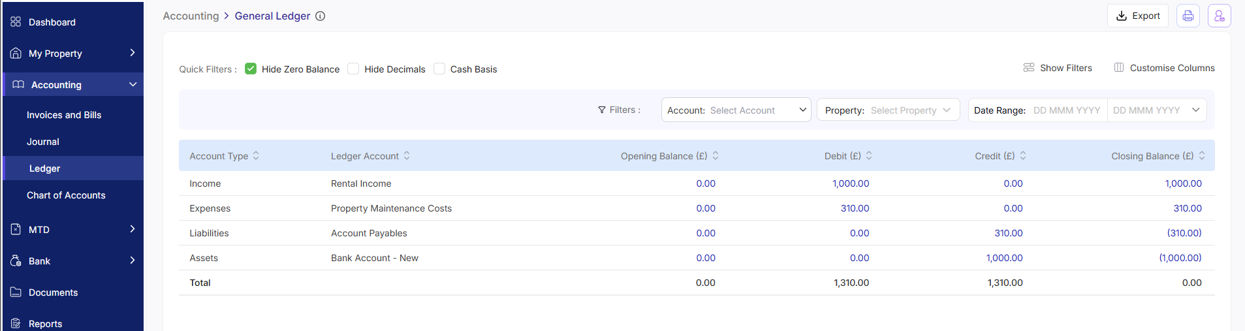
Task: Click the date range start field
Action: [1066, 110]
